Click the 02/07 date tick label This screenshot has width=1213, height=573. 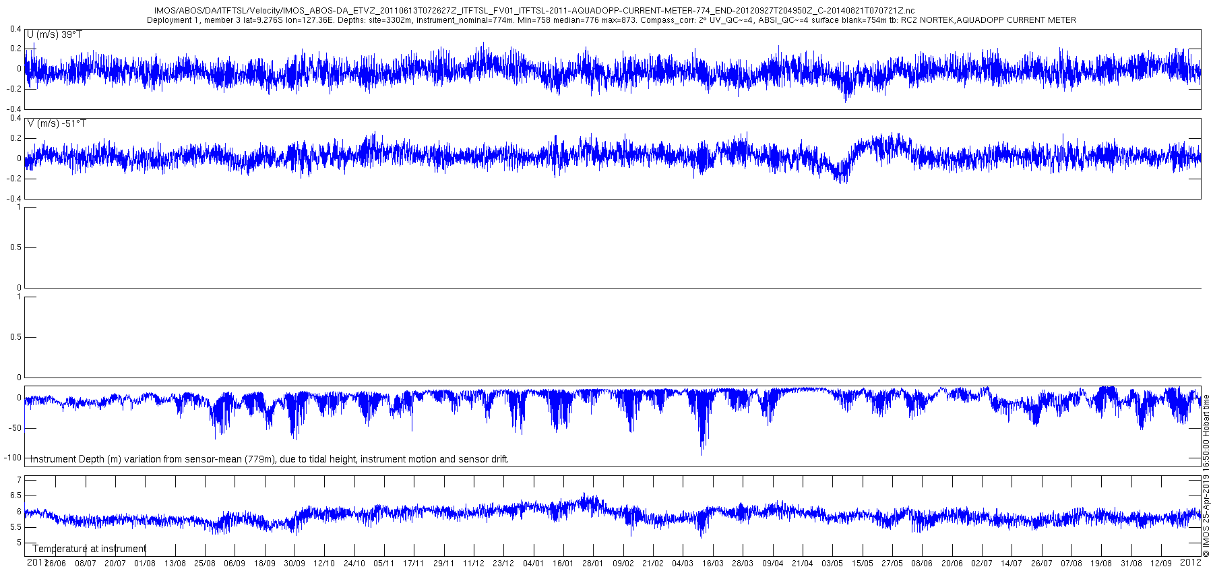point(981,564)
